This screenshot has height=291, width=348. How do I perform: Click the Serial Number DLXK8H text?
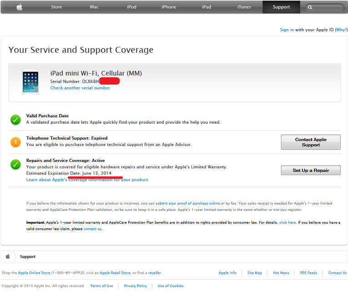click(74, 81)
